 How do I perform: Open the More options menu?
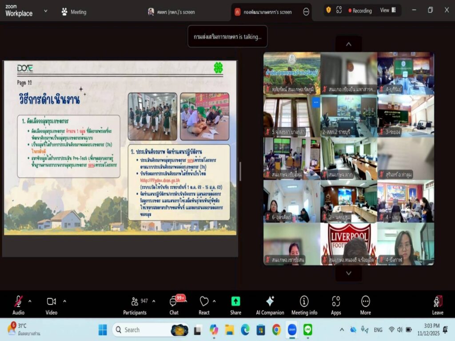pos(365,301)
